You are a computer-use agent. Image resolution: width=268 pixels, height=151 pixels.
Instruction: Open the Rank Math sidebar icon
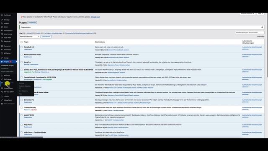point(2,38)
